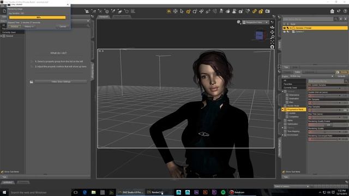This screenshot has height=196, width=349.
Task: Click the Scene pane search field
Action: (x=308, y=20)
